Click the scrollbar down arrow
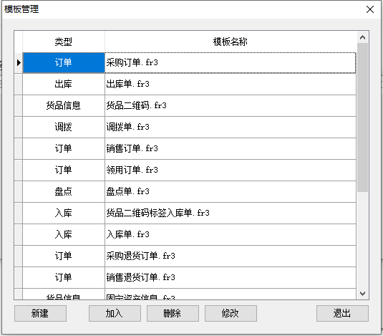The height and width of the screenshot is (336, 383). [362, 293]
